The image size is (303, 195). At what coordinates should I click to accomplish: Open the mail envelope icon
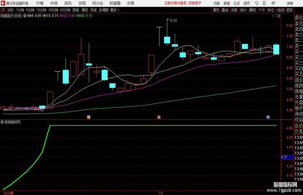coord(273,3)
